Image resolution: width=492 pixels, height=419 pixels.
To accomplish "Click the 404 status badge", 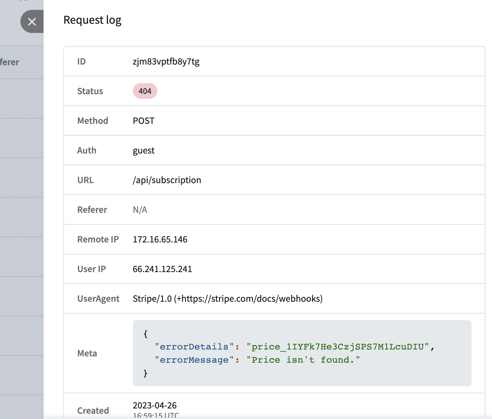I will tap(145, 91).
